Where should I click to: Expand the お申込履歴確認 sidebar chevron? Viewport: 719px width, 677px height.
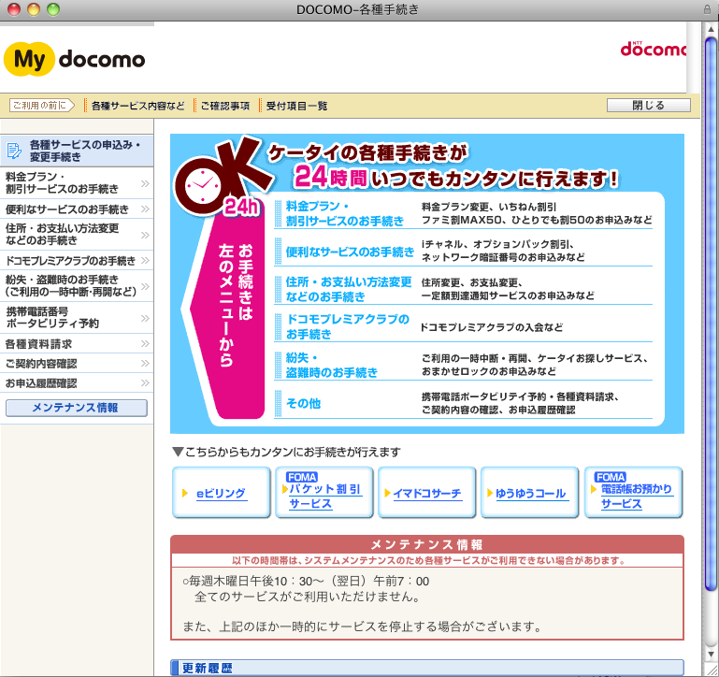[x=145, y=383]
